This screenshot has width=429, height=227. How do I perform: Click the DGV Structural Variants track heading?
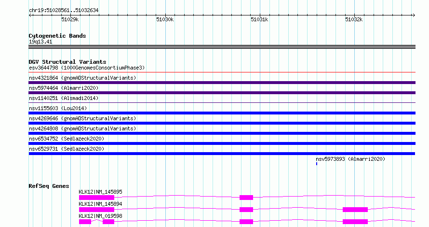[67, 62]
